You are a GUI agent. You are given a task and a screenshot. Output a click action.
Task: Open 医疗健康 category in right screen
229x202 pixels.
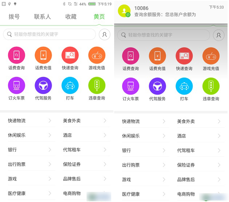tap(145, 194)
